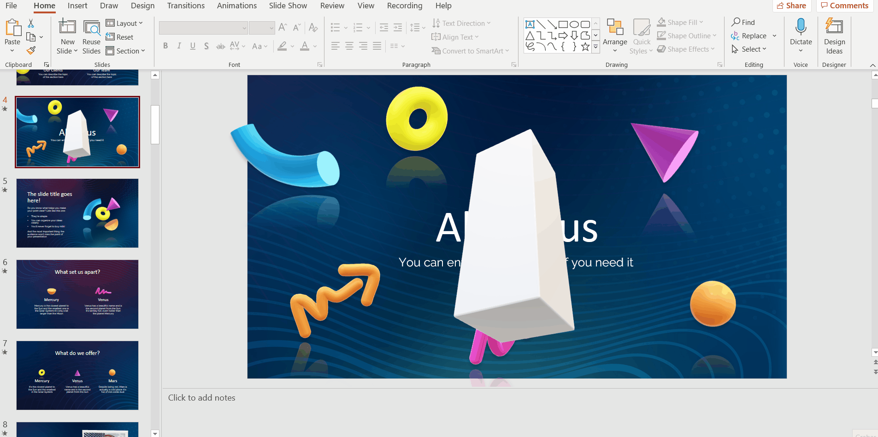Viewport: 878px width, 437px height.
Task: Open the Slide Show tab
Action: (288, 6)
